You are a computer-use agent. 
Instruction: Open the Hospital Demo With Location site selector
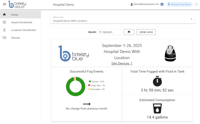point(123,19)
